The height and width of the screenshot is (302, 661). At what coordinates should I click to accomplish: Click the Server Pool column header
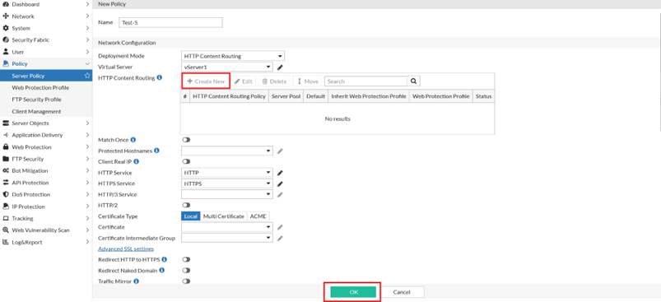coord(286,96)
